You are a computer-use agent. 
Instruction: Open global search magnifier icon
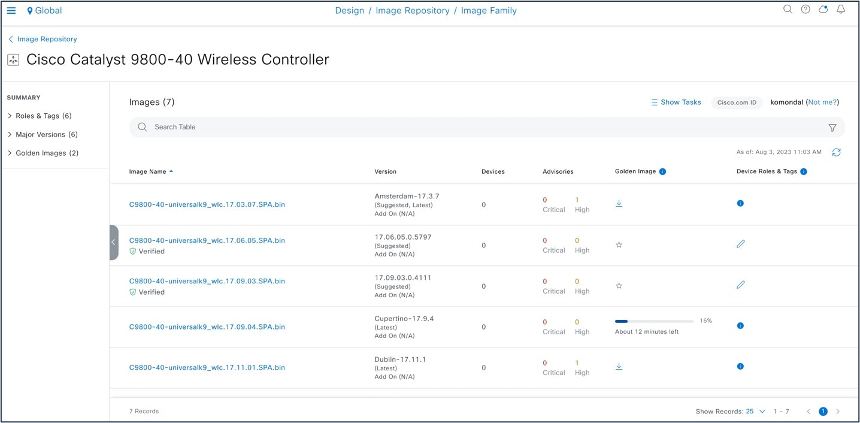click(x=788, y=9)
